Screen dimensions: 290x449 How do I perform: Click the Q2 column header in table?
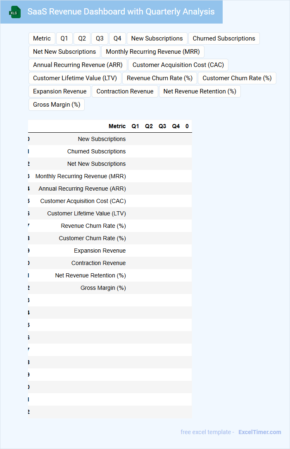click(x=149, y=126)
